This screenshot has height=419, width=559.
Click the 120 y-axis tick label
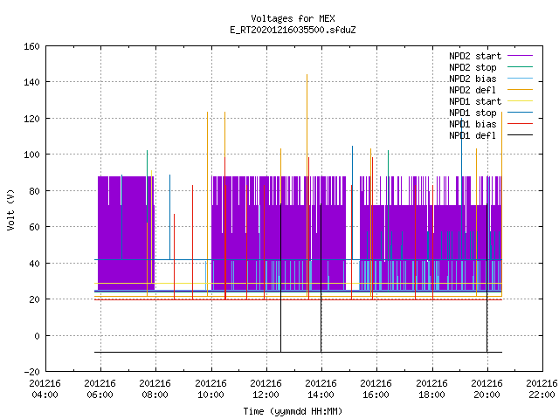click(x=31, y=119)
